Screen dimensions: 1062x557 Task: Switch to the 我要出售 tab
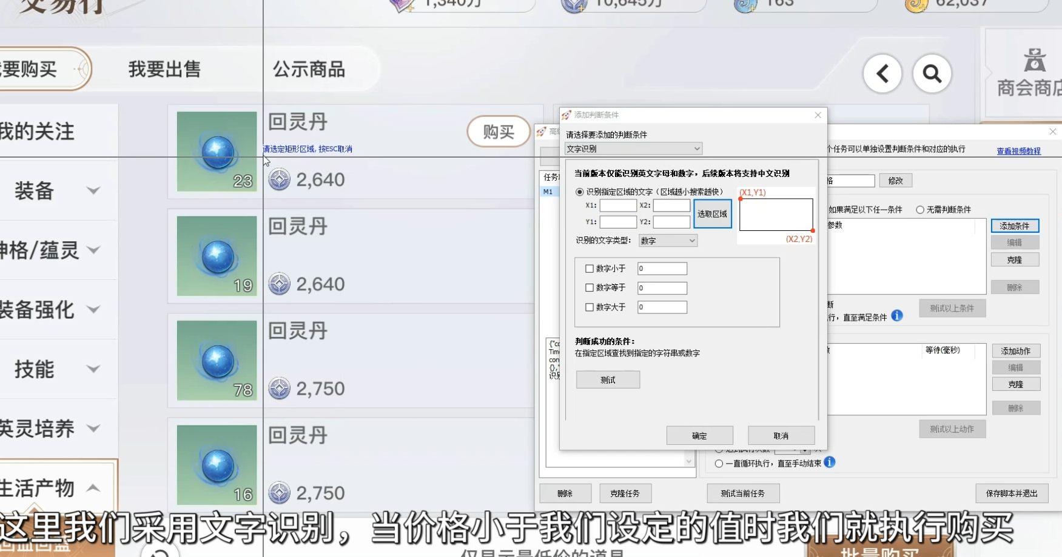164,69
